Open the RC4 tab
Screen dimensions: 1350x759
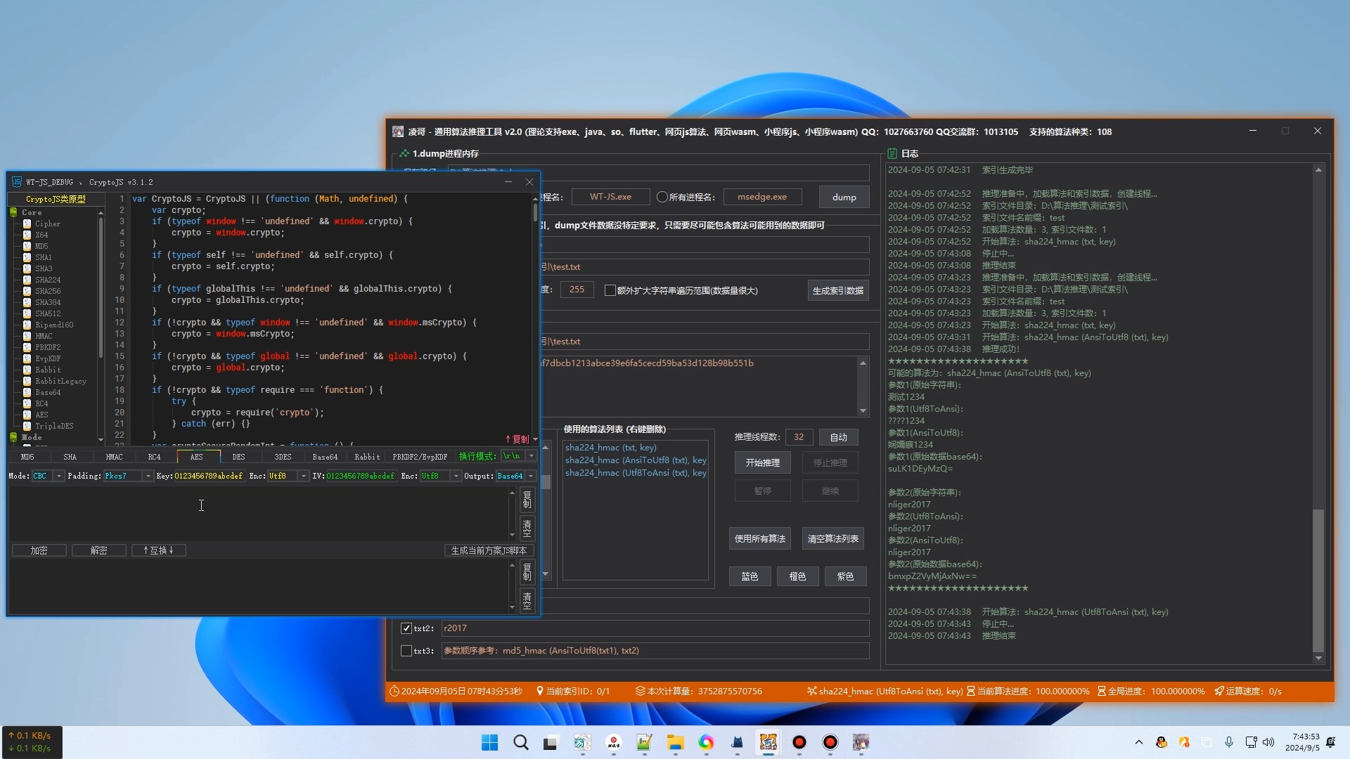(x=154, y=457)
